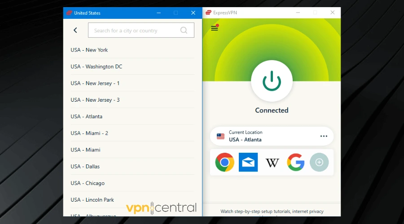Choose USA - New Jersey - 1

coord(132,83)
